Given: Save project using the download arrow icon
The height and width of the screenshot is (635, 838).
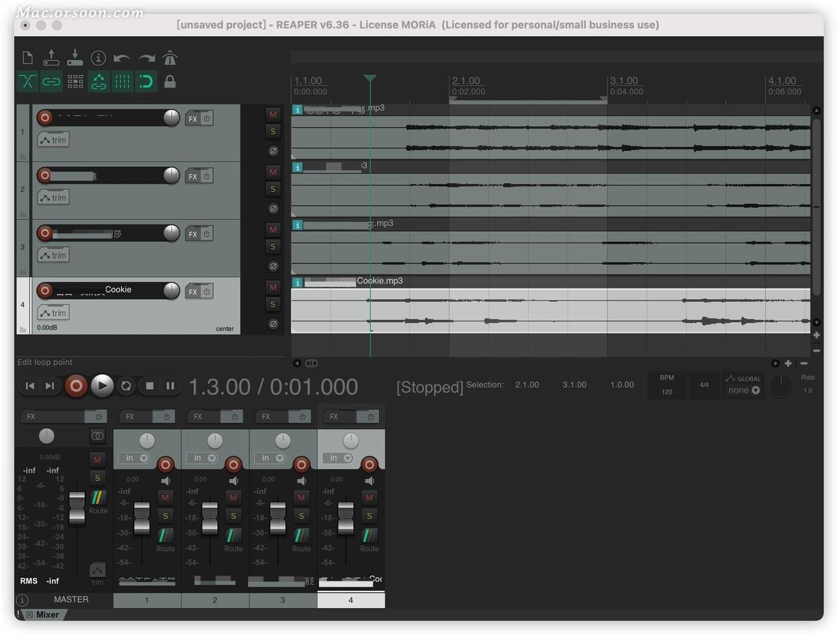Looking at the screenshot, I should [x=75, y=58].
